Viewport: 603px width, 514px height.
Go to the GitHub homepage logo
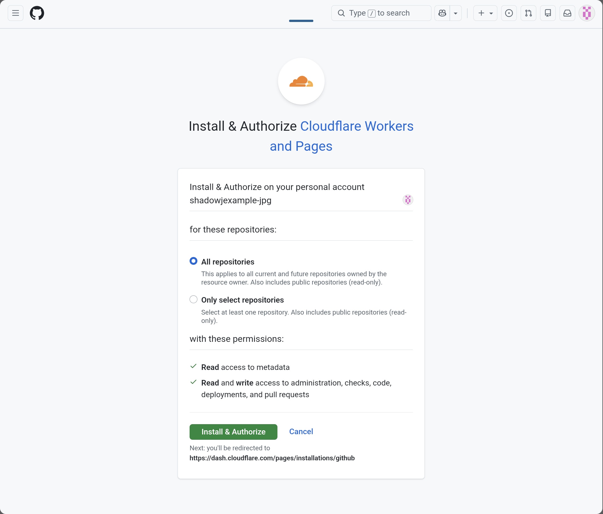[37, 13]
